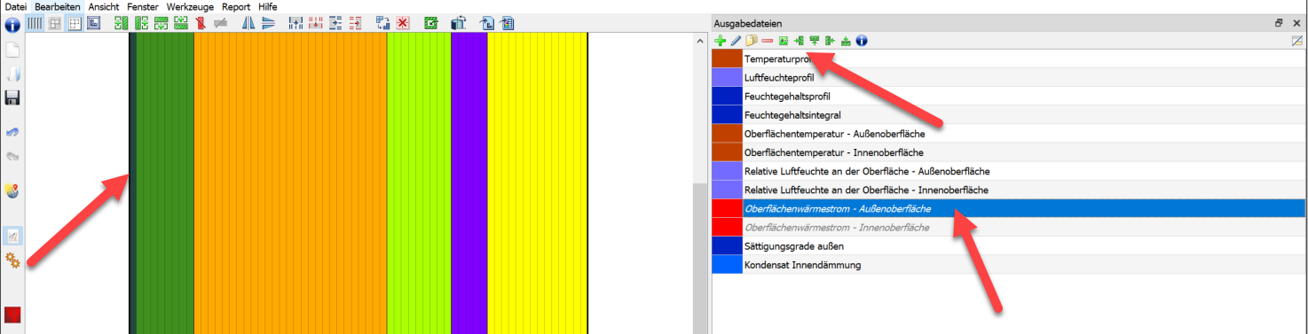Image resolution: width=1308 pixels, height=334 pixels.
Task: Click the blue info icon in Ausgabedateien toolbar
Action: 862,41
